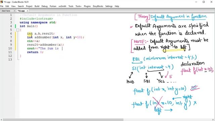215x121 pixels.
Task: Click on 'result=addnumber(a);' line
Action: [45, 45]
